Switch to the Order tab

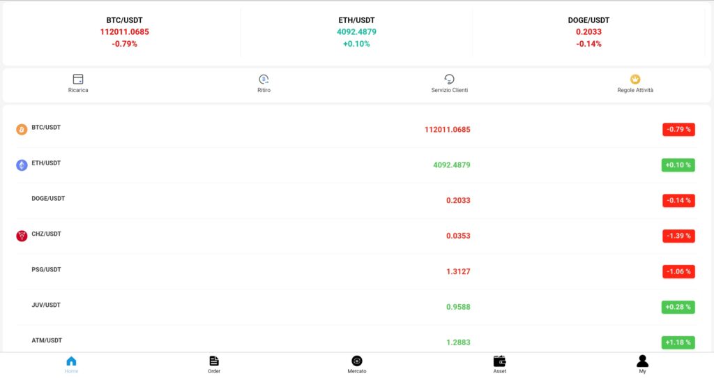pos(214,364)
